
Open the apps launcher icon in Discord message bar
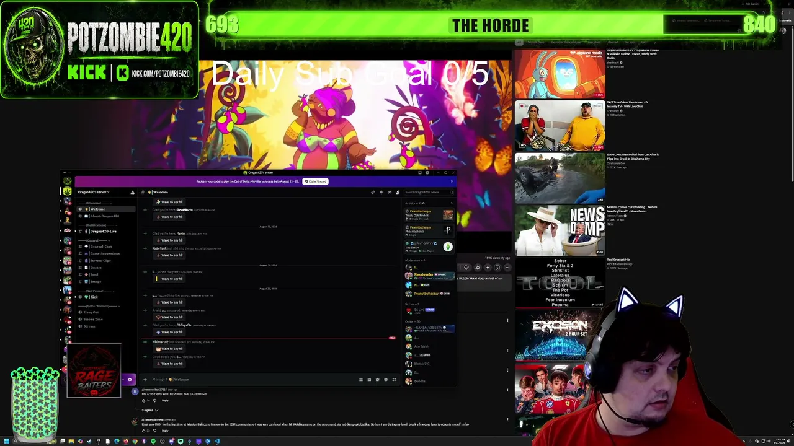(x=394, y=380)
